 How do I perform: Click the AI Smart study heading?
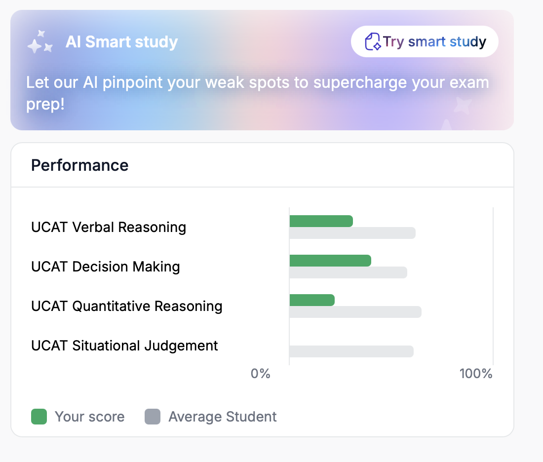tap(121, 42)
